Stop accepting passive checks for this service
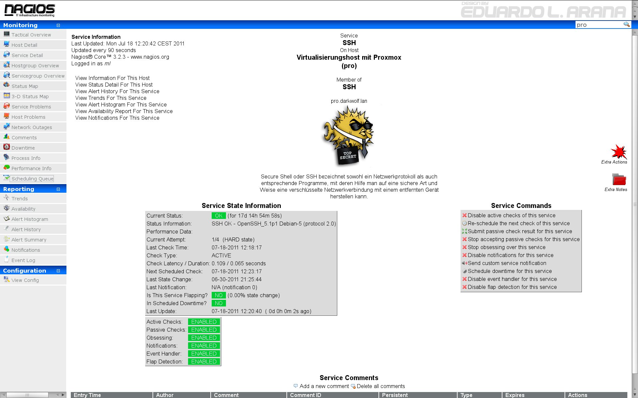The image size is (638, 398). (x=524, y=239)
